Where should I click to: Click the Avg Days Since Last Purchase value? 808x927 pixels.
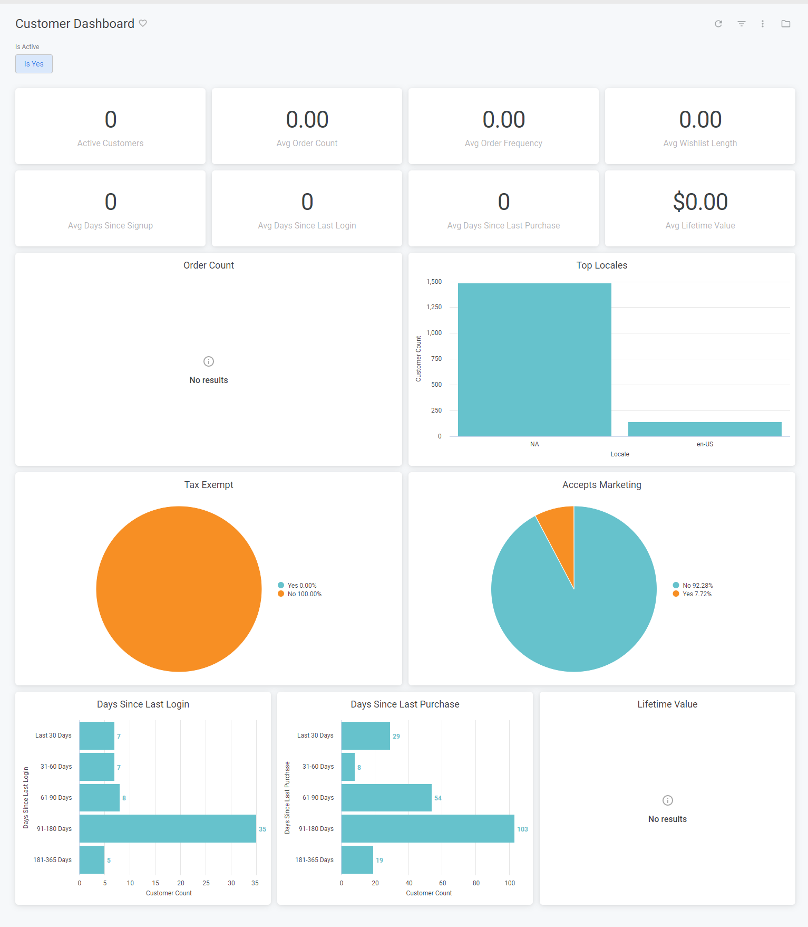tap(504, 202)
